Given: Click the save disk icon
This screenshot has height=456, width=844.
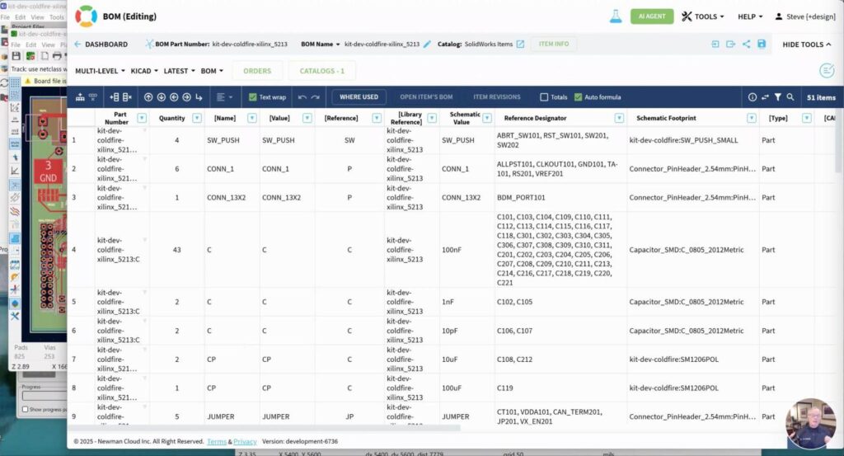Looking at the screenshot, I should [x=761, y=45].
